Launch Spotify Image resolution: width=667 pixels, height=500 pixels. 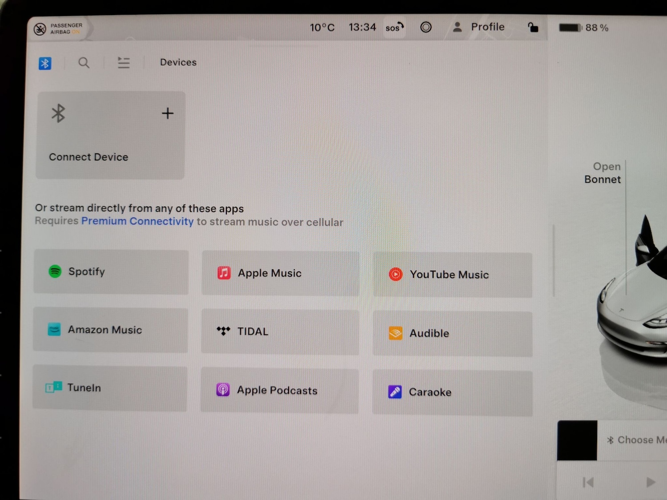111,272
